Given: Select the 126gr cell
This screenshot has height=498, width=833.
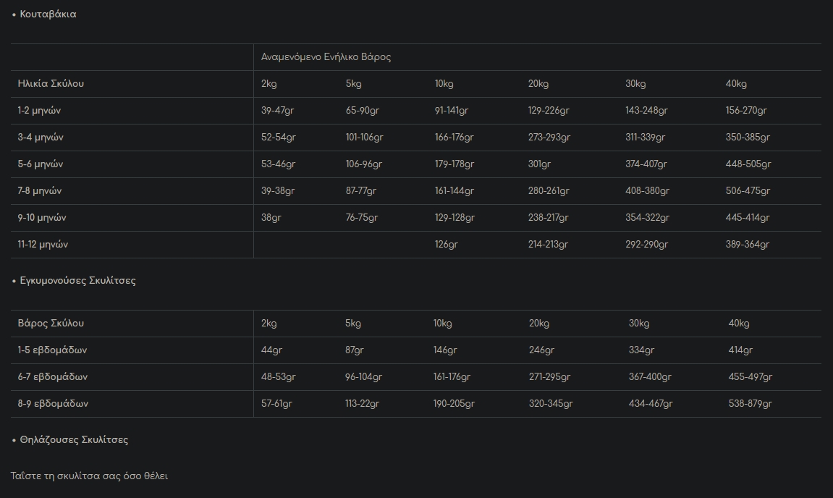Looking at the screenshot, I should [446, 245].
